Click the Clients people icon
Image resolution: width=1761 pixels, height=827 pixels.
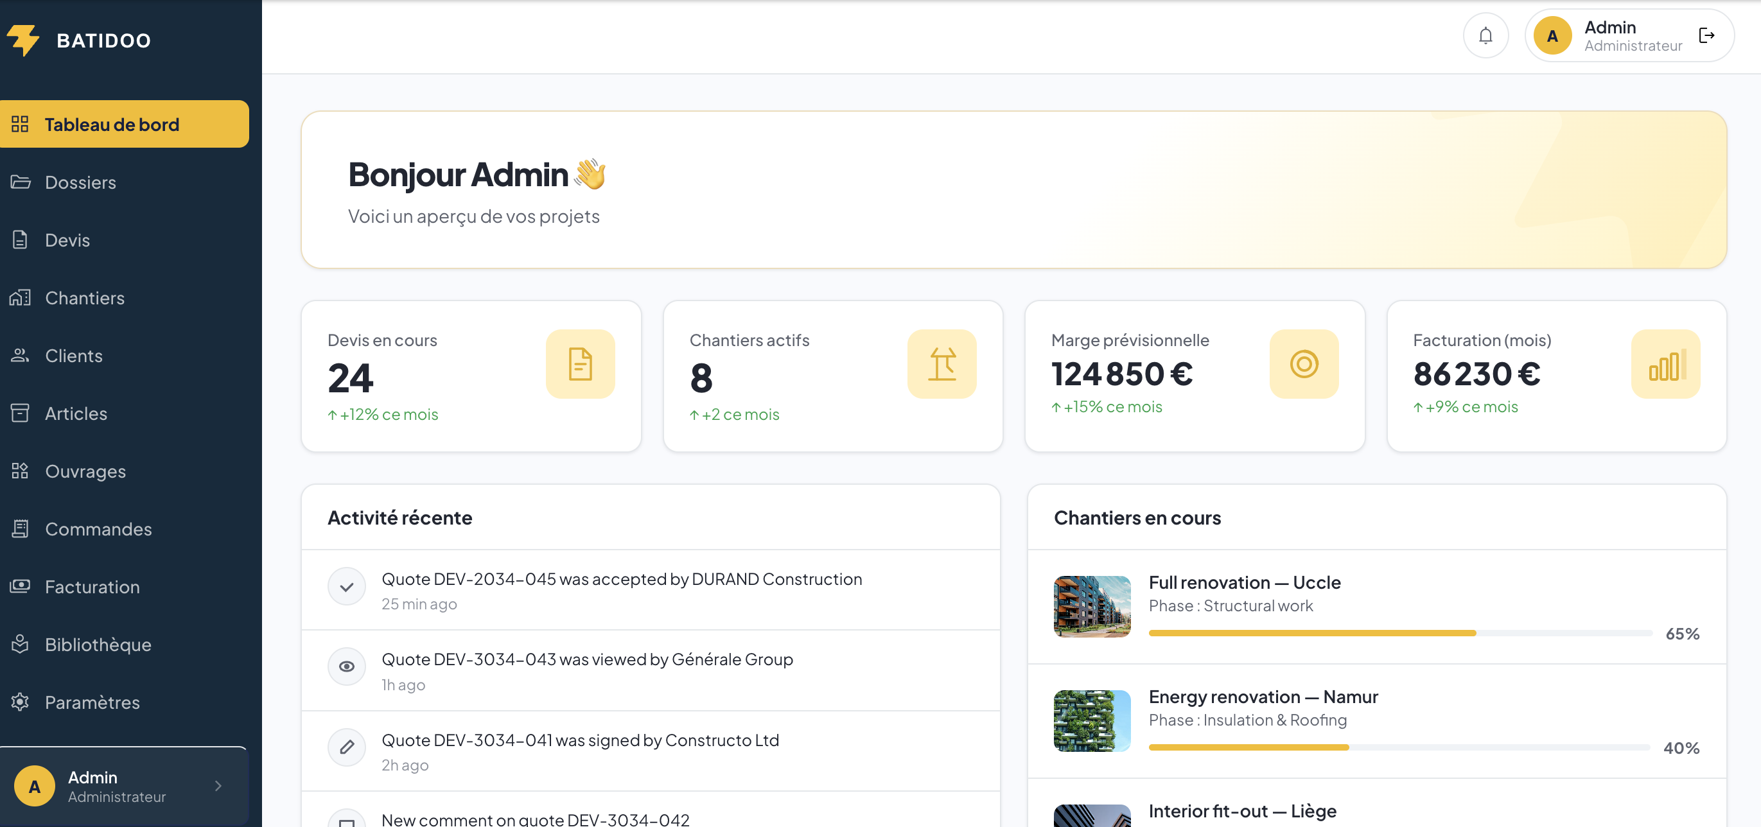click(20, 356)
